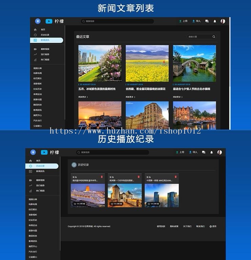
Task: Open the water town bridge article thumbnail
Action: pos(194,63)
